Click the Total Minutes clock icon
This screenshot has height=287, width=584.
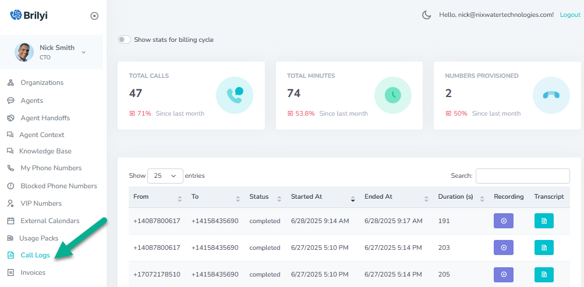(393, 95)
